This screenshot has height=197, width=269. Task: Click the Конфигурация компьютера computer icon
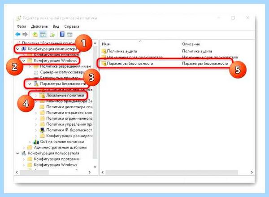point(24,49)
